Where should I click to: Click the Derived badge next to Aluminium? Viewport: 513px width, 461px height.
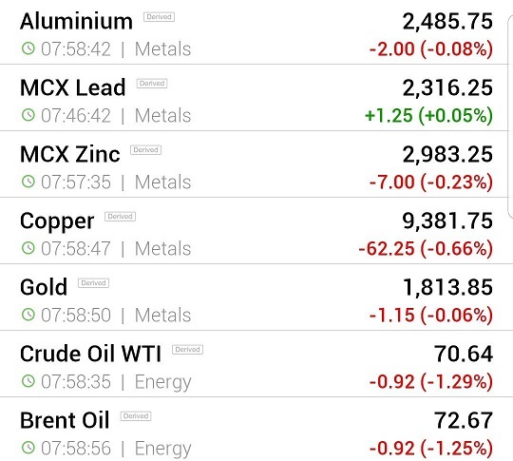pos(159,17)
